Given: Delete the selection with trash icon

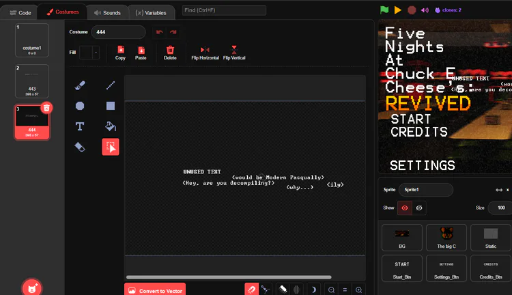Looking at the screenshot, I should pos(170,53).
